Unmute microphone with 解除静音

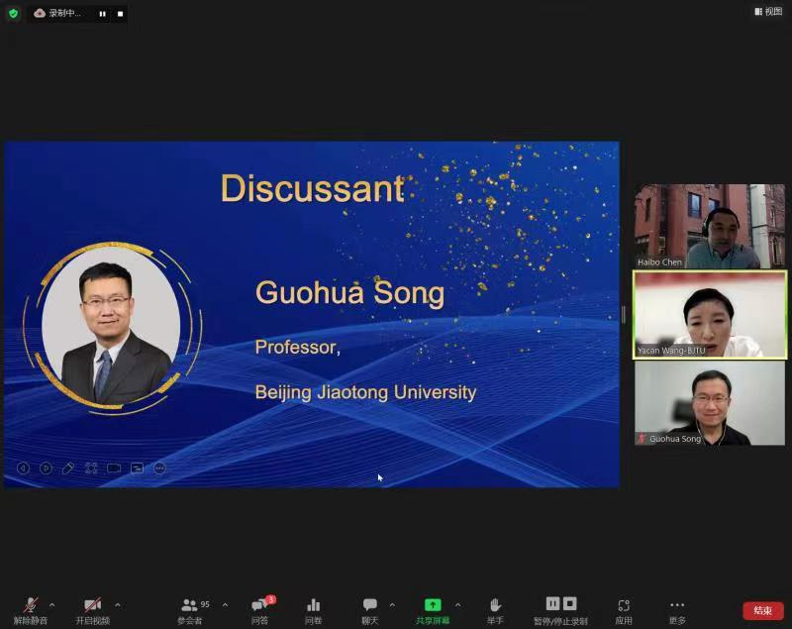pyautogui.click(x=31, y=610)
